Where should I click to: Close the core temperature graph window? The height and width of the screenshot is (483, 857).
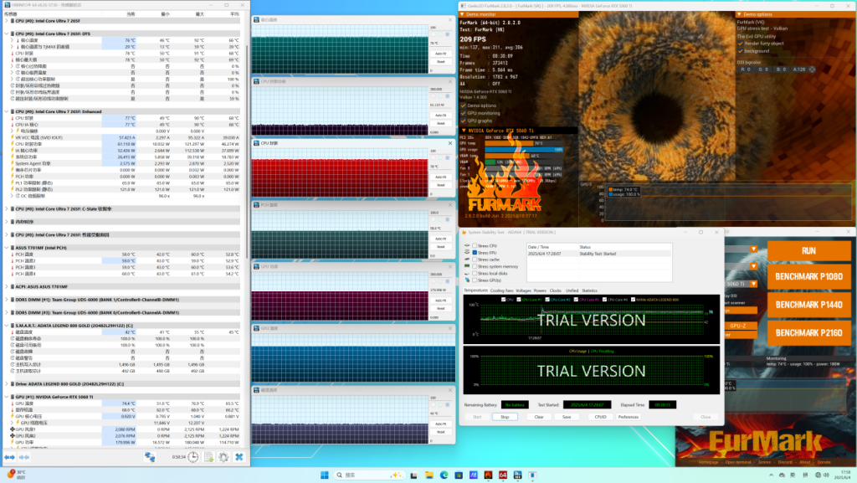(449, 19)
